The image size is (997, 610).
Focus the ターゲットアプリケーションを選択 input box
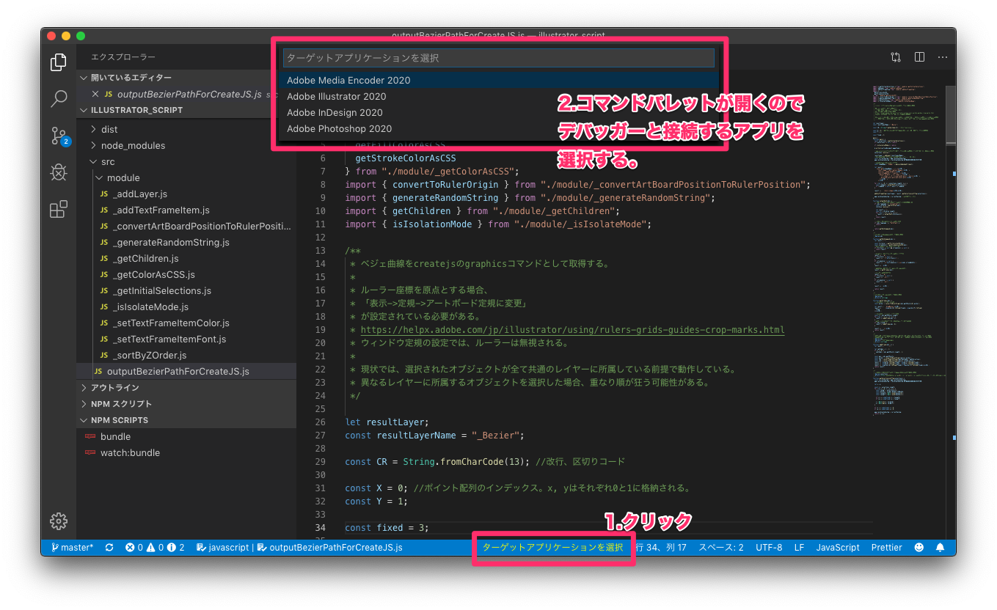click(x=499, y=57)
